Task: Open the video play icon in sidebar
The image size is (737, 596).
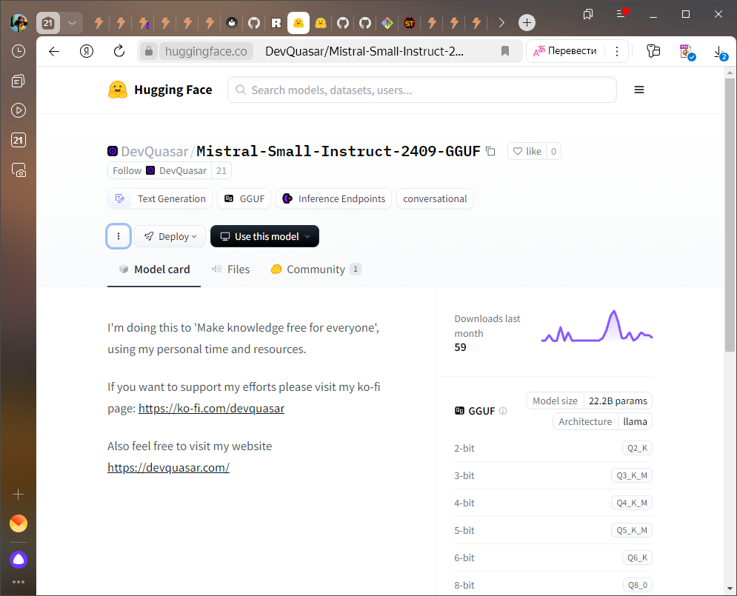Action: pos(19,110)
